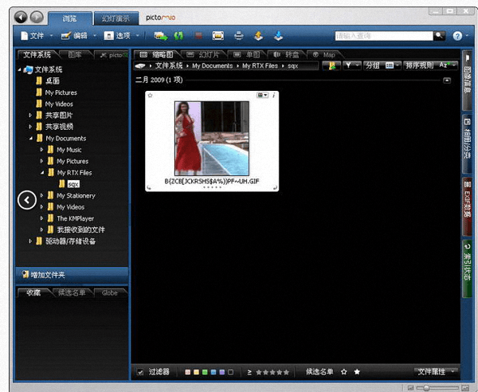
Task: Switch to the Map view tab
Action: (325, 55)
